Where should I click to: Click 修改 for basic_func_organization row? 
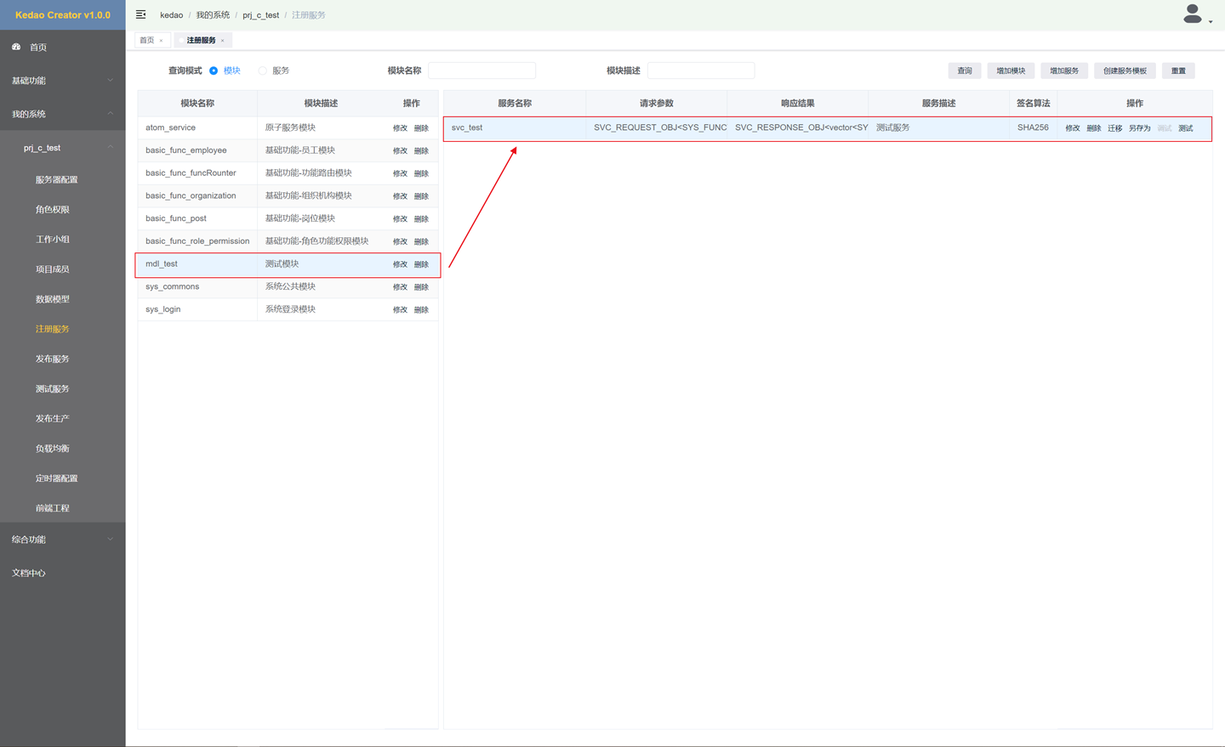tap(400, 196)
